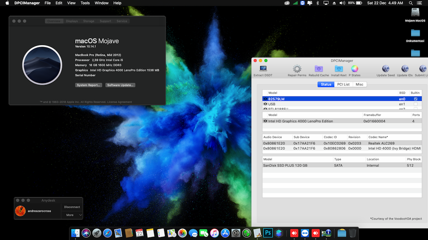Screen dimensions: 428x240
Task: Open the Tools menu
Action: (x=85, y=3)
